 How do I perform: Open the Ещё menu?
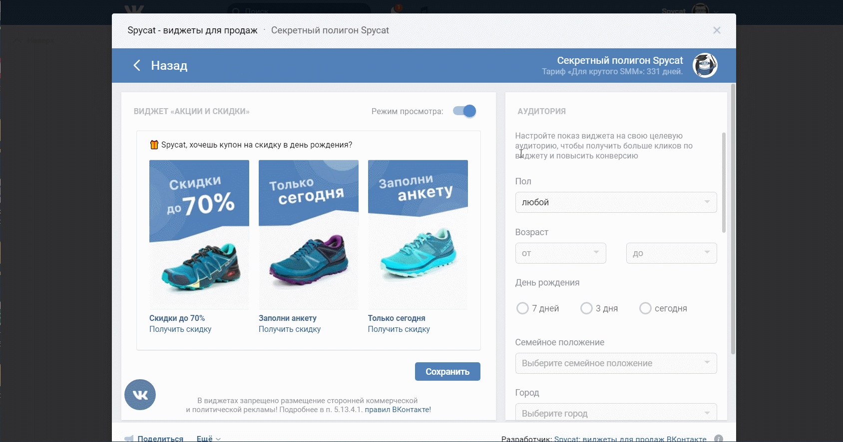pos(208,439)
